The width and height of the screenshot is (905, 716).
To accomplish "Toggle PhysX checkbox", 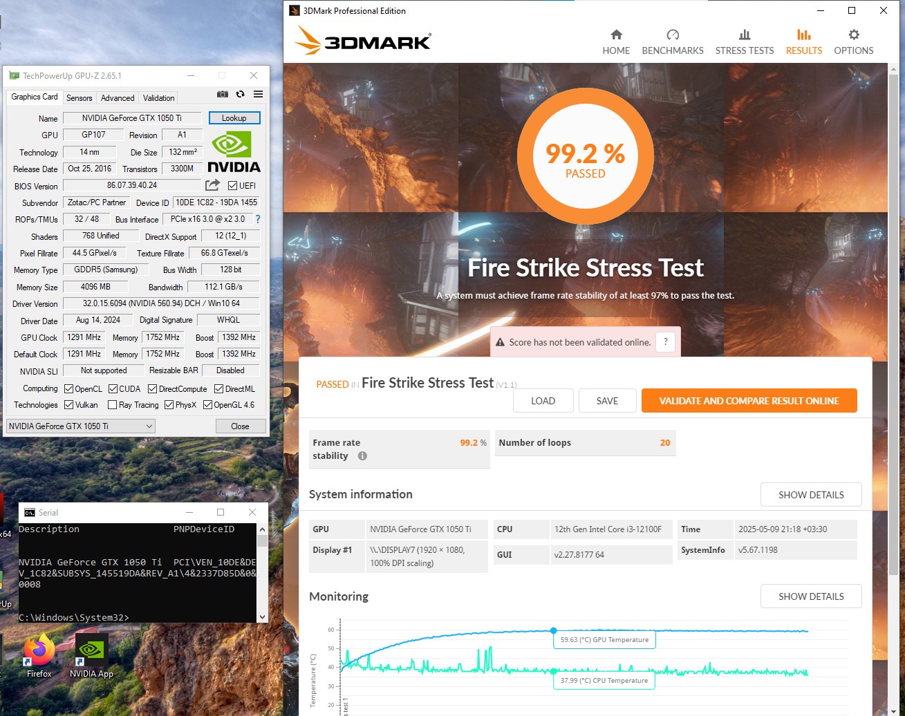I will pos(169,405).
